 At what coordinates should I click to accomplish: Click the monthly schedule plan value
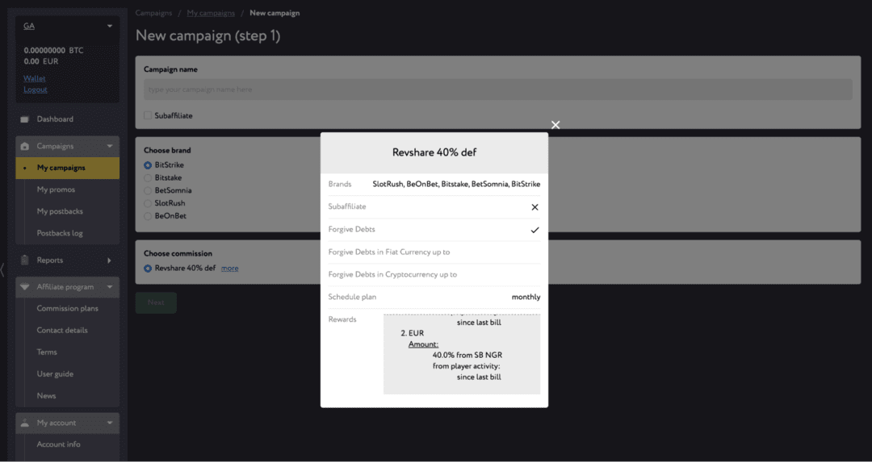pyautogui.click(x=526, y=297)
